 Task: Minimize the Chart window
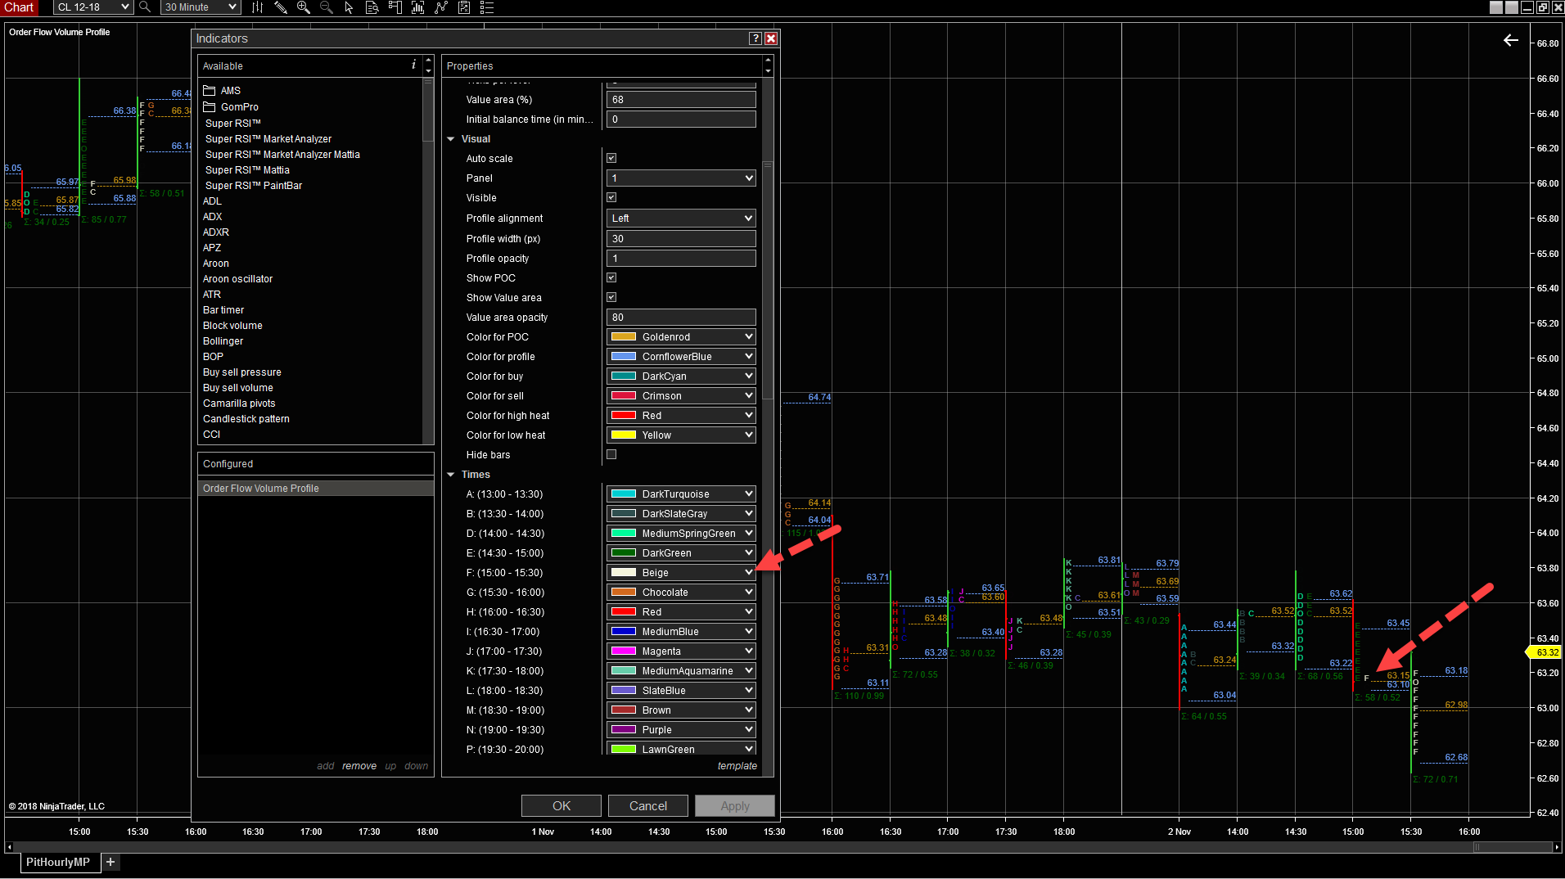(1527, 7)
